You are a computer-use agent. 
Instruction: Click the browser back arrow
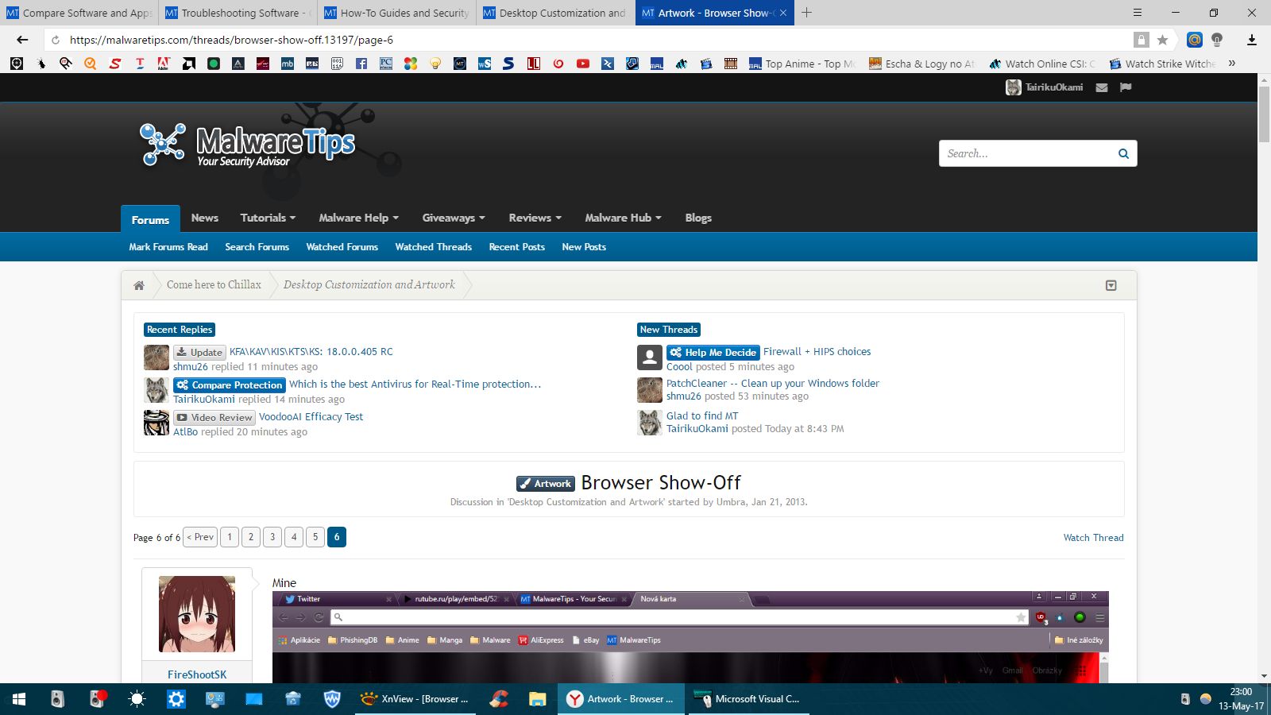coord(22,40)
